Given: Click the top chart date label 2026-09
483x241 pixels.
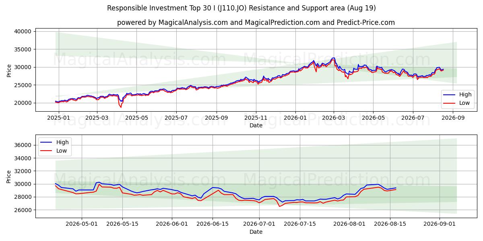Looking at the screenshot, I should [x=453, y=118].
